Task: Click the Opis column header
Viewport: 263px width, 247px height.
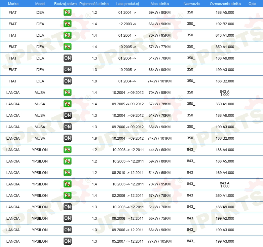Action: (252, 4)
